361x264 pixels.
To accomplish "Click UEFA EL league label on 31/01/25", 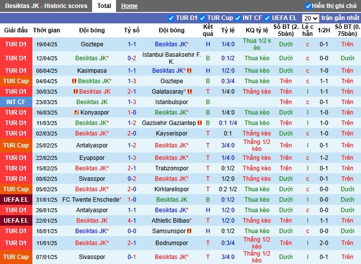I will [16, 200].
